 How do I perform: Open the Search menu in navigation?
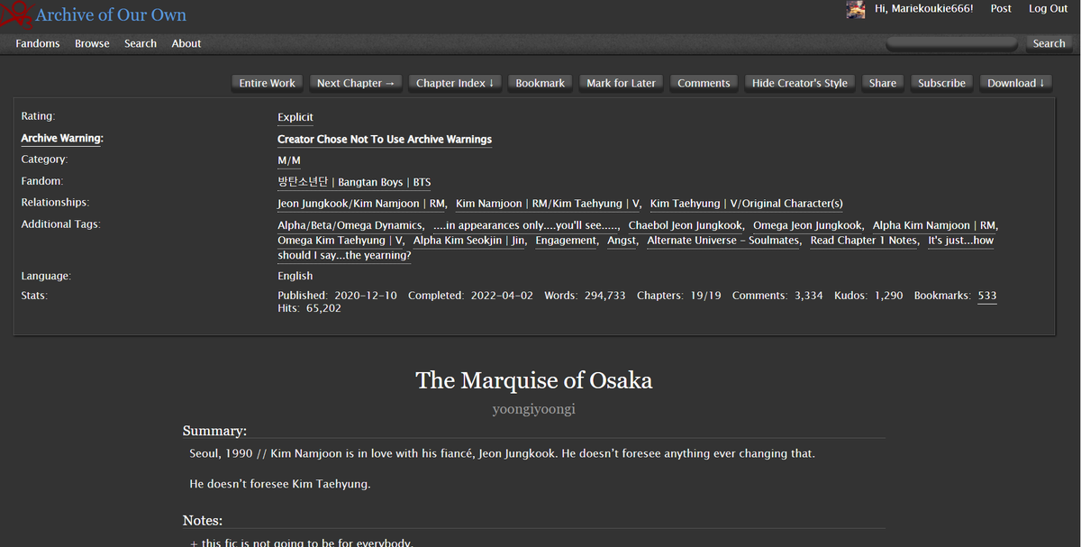pyautogui.click(x=141, y=43)
